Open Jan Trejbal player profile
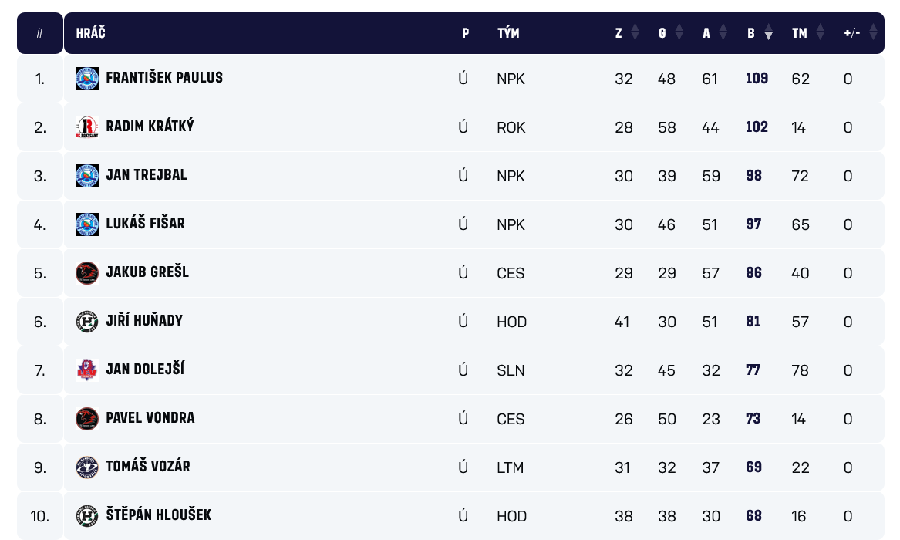Viewport: 900px width, 540px height. click(147, 175)
